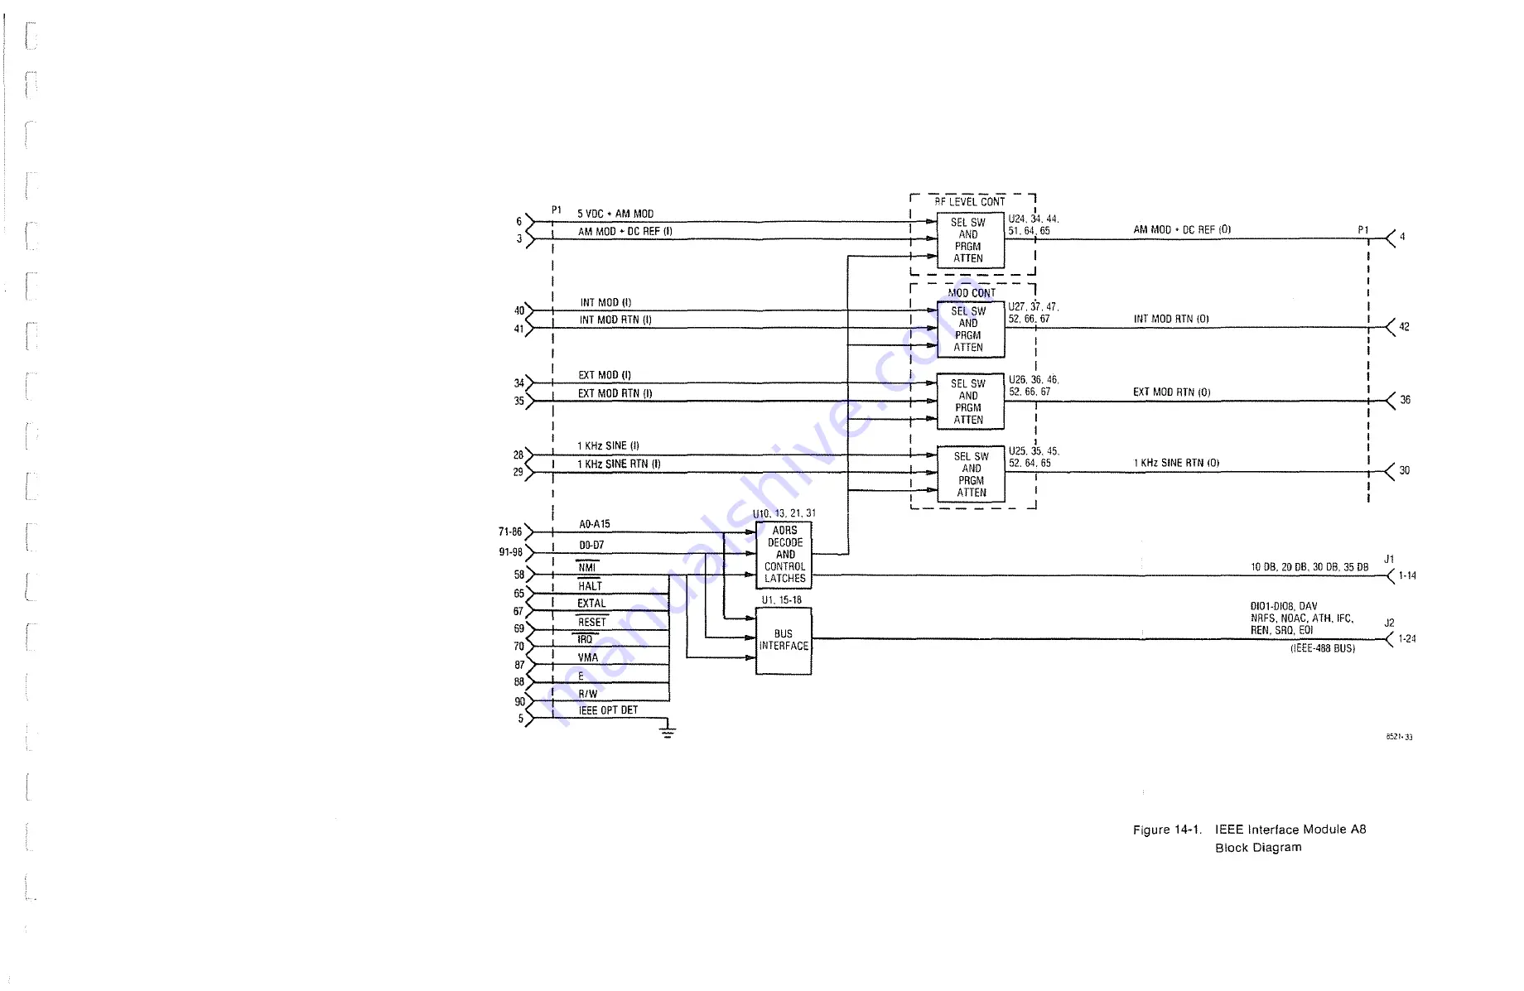
Task: Click the 'Figure 14-1.' caption number
Action: [1167, 830]
